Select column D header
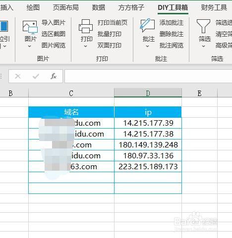 [x=148, y=94]
